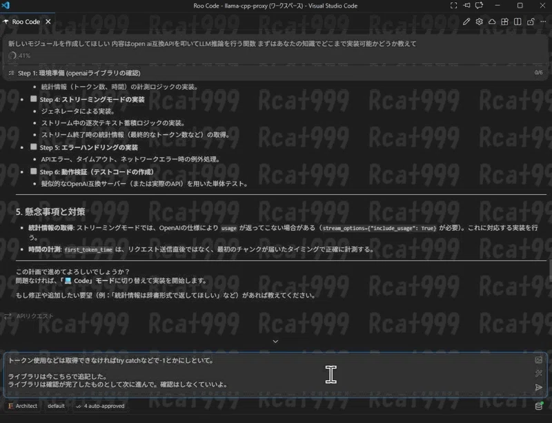Viewport: 552px width, 423px height.
Task: Click the first_token_time code text
Action: click(x=88, y=249)
